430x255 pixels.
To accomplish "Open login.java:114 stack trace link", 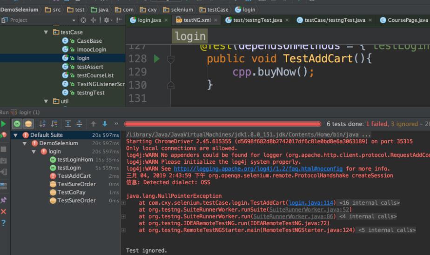I will click(311, 203).
